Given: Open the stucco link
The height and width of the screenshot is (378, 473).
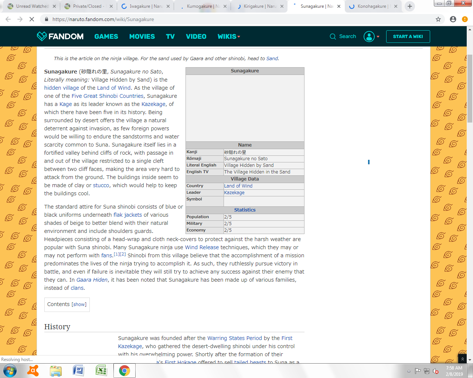Looking at the screenshot, I should click(101, 185).
